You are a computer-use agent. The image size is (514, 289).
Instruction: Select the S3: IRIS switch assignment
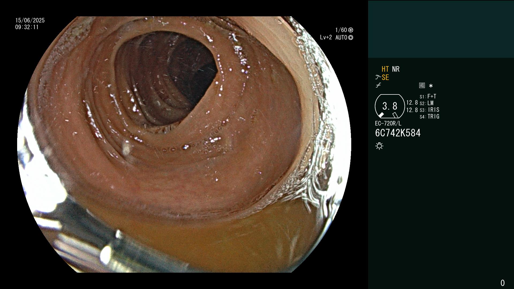point(429,110)
